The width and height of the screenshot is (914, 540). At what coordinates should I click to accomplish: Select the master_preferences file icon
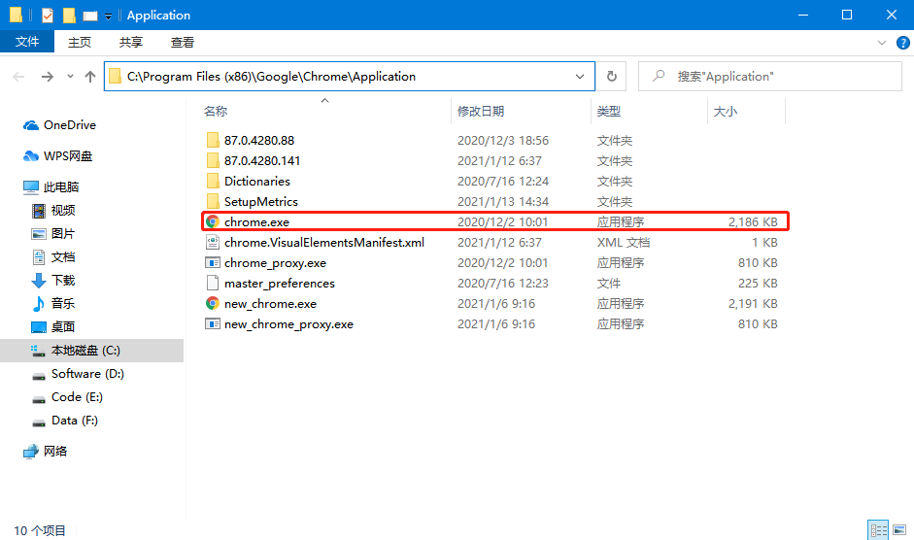[213, 283]
